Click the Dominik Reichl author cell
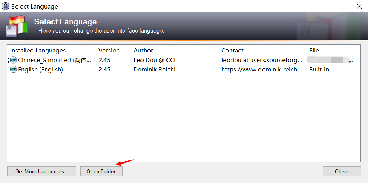The width and height of the screenshot is (368, 183). (154, 70)
